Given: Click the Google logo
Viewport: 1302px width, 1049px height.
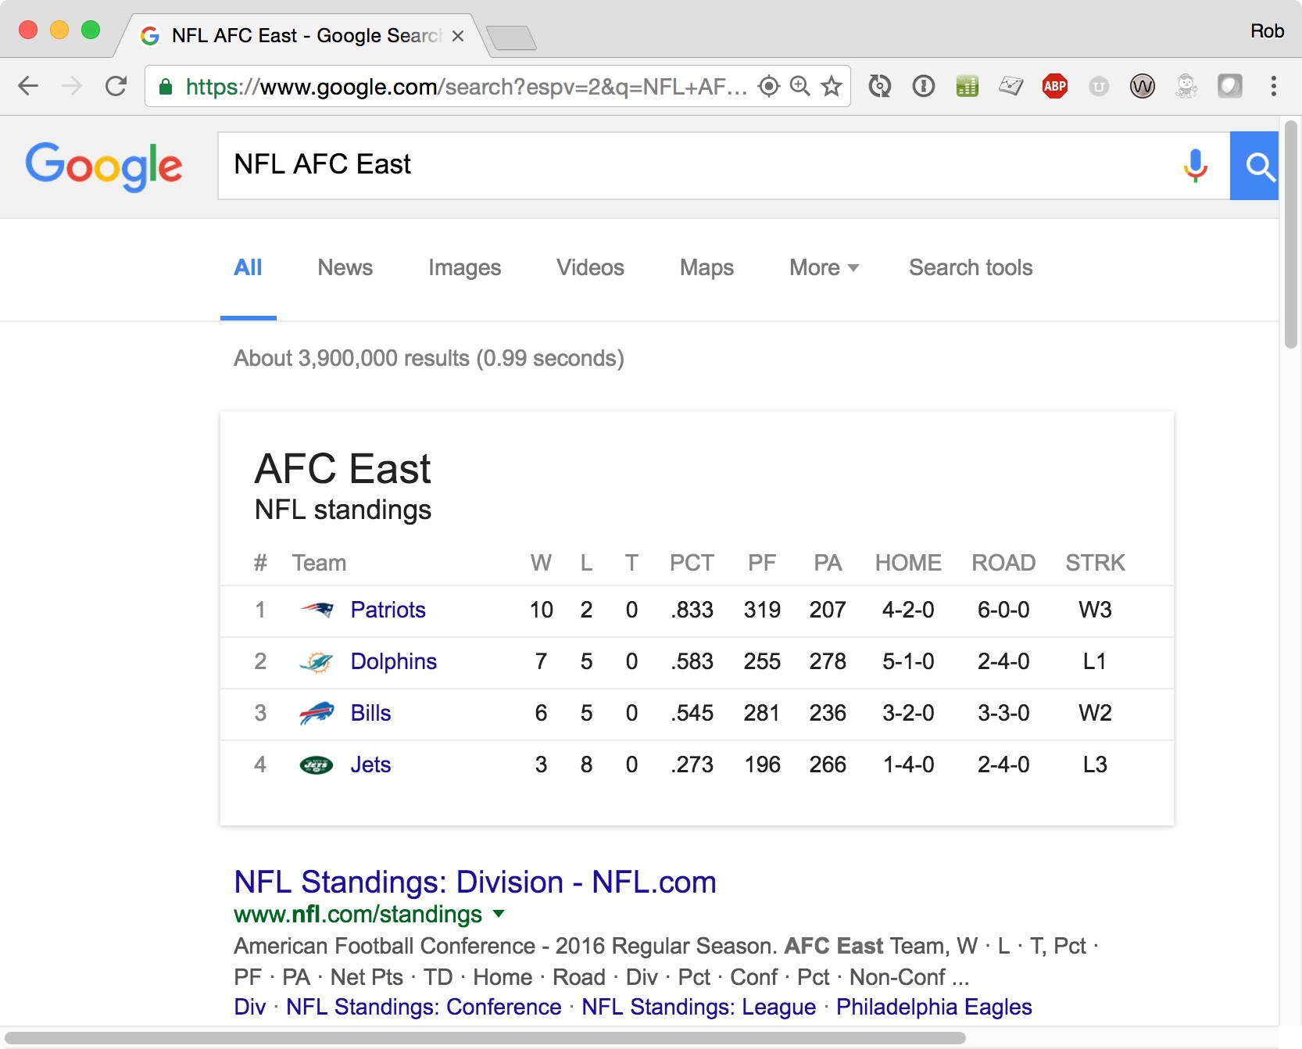Looking at the screenshot, I should (x=104, y=166).
